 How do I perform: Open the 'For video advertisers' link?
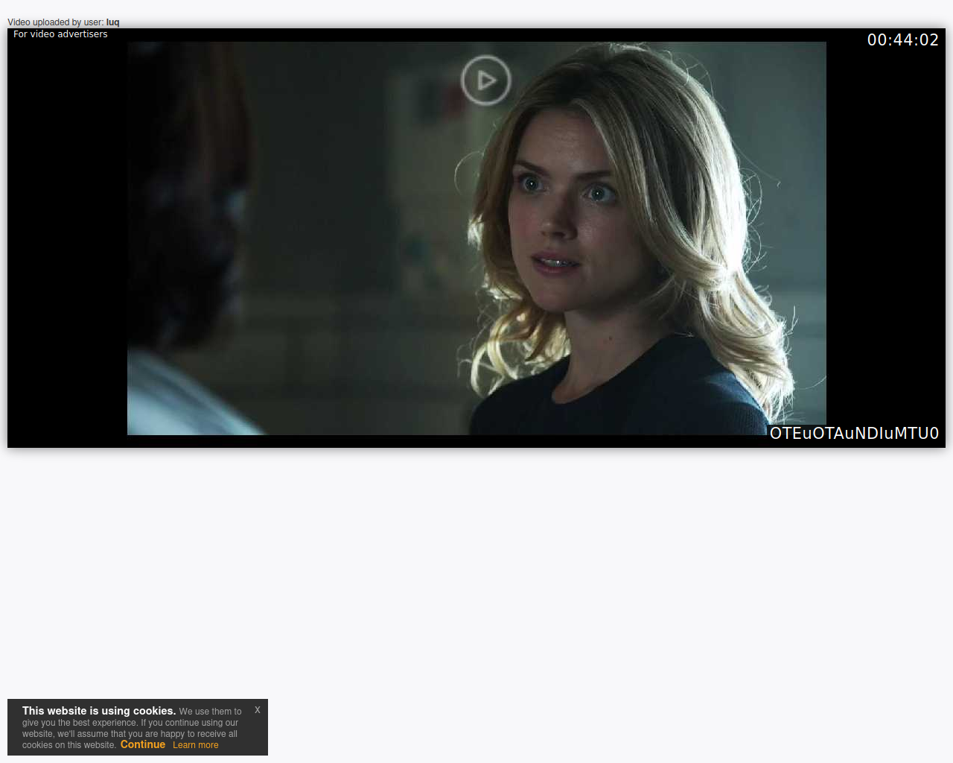tap(60, 34)
